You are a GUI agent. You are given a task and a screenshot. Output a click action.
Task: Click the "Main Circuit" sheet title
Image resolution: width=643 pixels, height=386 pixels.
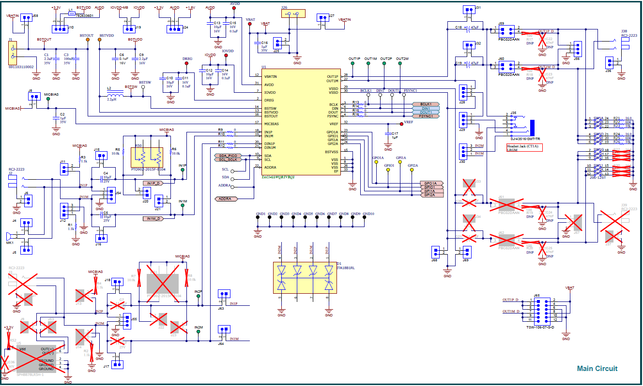pos(597,369)
